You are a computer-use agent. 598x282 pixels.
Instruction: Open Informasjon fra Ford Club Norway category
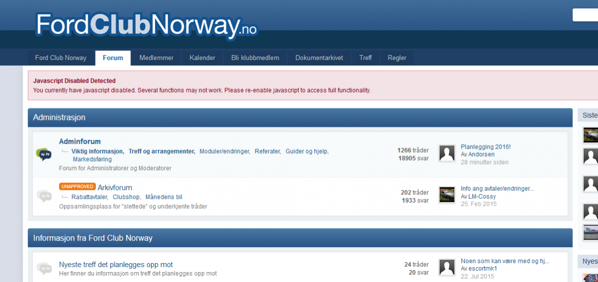click(x=93, y=238)
